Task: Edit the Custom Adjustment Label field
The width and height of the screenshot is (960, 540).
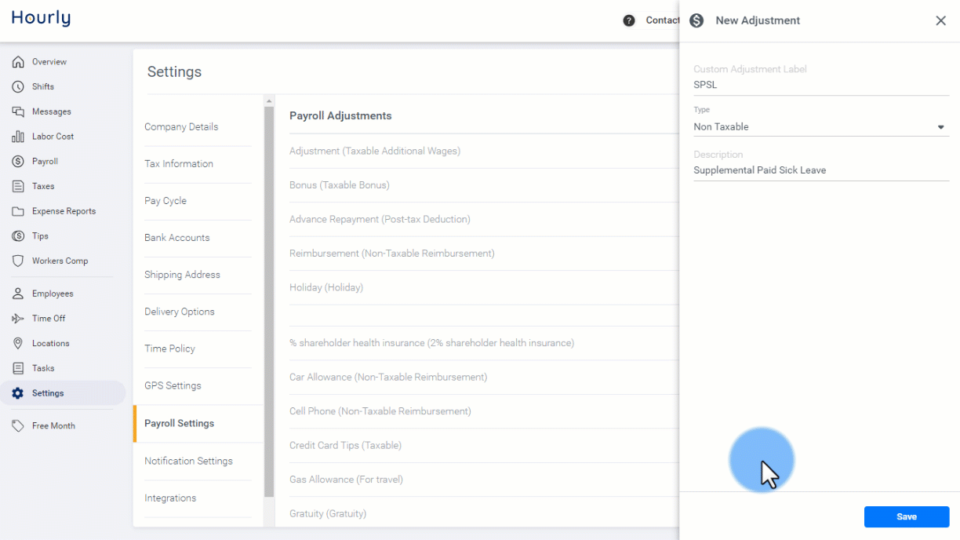Action: pos(821,85)
